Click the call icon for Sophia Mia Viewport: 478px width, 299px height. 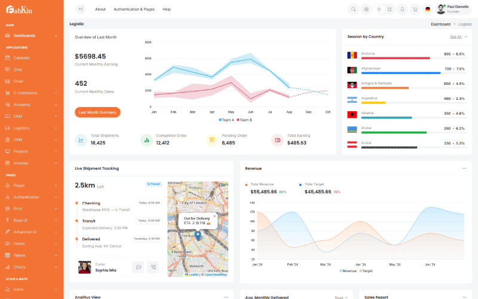click(x=154, y=268)
